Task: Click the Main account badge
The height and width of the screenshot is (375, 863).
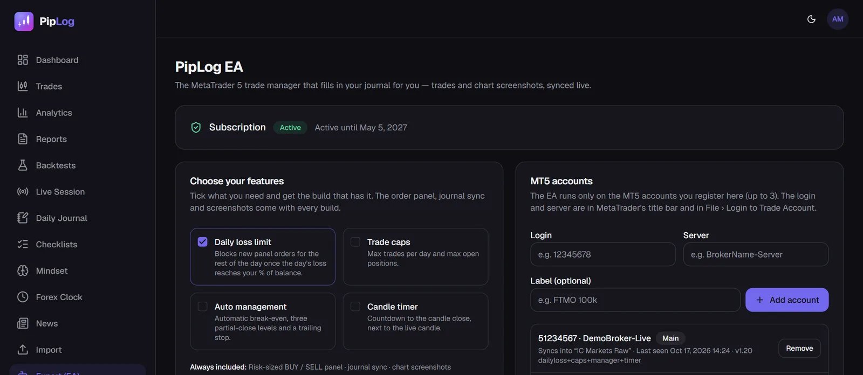Action: [670, 338]
